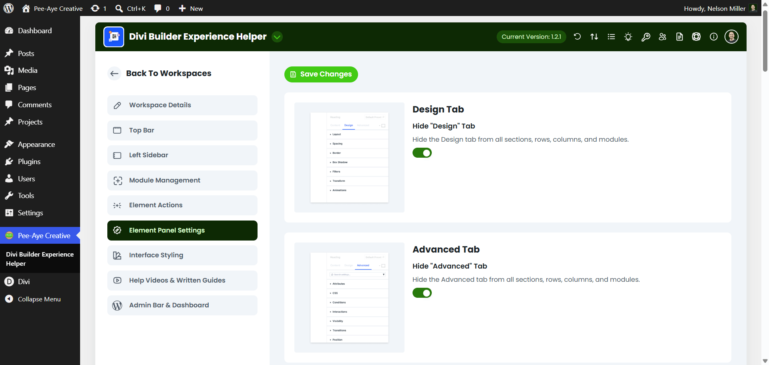
Task: Open Users in WordPress menu
Action: pos(40,179)
